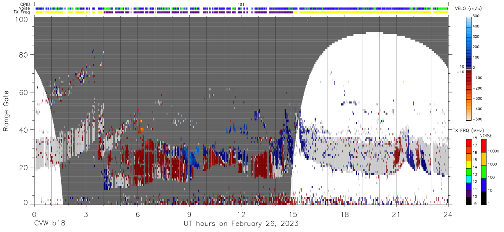Click the 100 range gate tick label
This screenshot has width=504, height=232.
tap(22, 19)
